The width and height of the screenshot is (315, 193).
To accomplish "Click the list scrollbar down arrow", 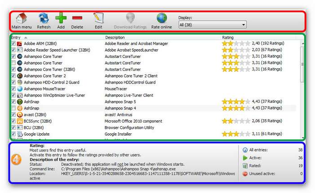I will click(302, 138).
